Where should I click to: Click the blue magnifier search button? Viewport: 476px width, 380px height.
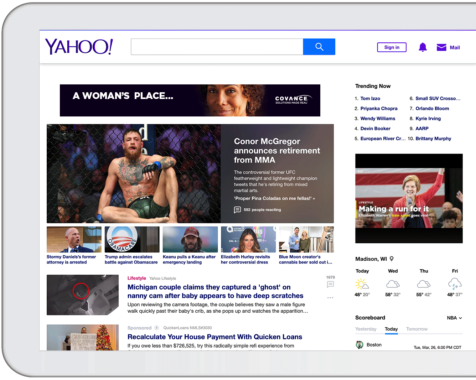pyautogui.click(x=319, y=47)
